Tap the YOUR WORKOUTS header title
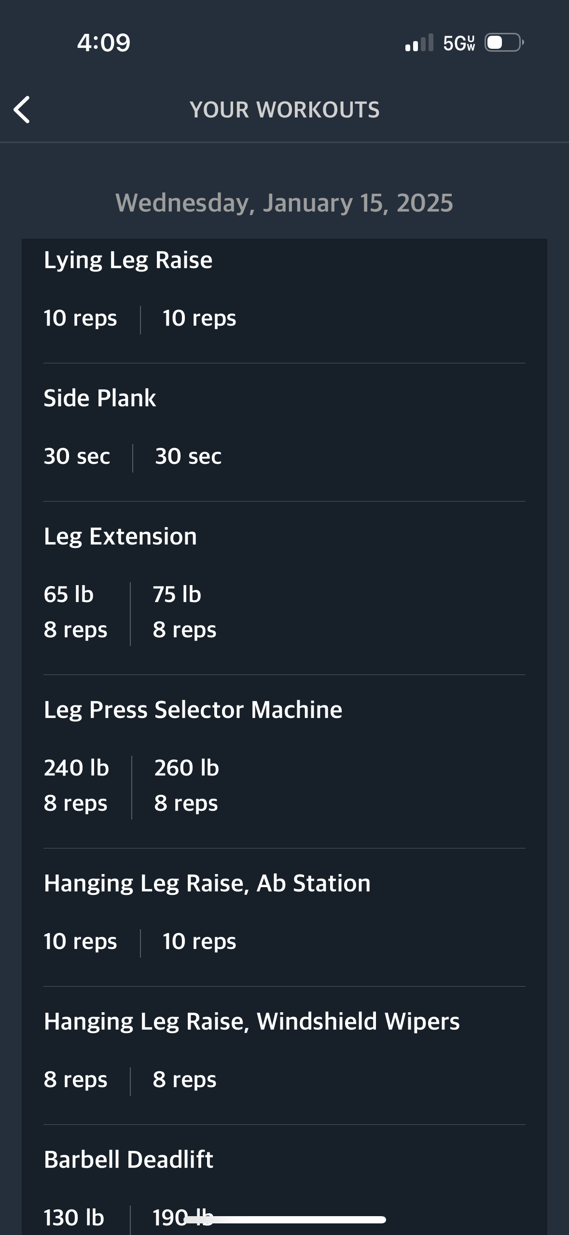This screenshot has width=569, height=1235. 284,110
